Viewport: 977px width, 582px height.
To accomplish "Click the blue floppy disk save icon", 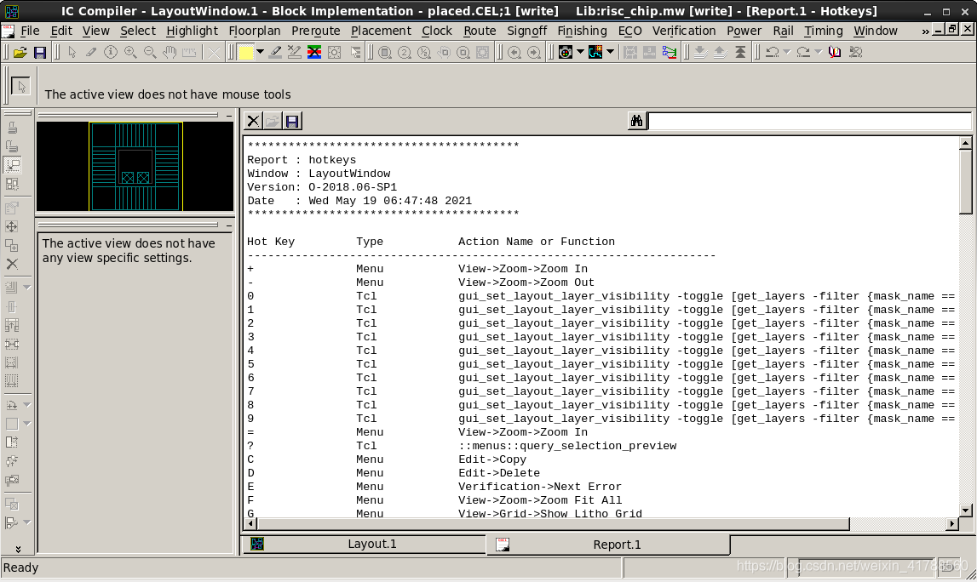I will tap(39, 52).
